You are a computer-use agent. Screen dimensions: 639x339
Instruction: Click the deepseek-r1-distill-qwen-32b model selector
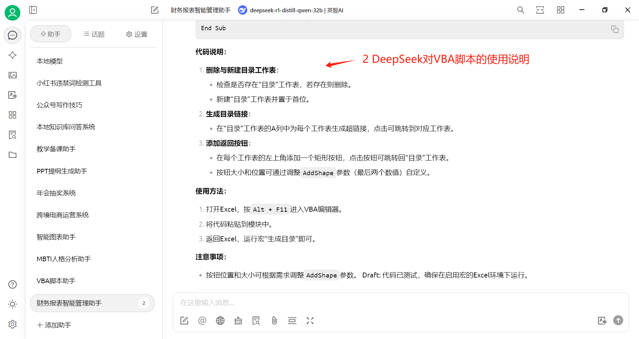coord(291,10)
